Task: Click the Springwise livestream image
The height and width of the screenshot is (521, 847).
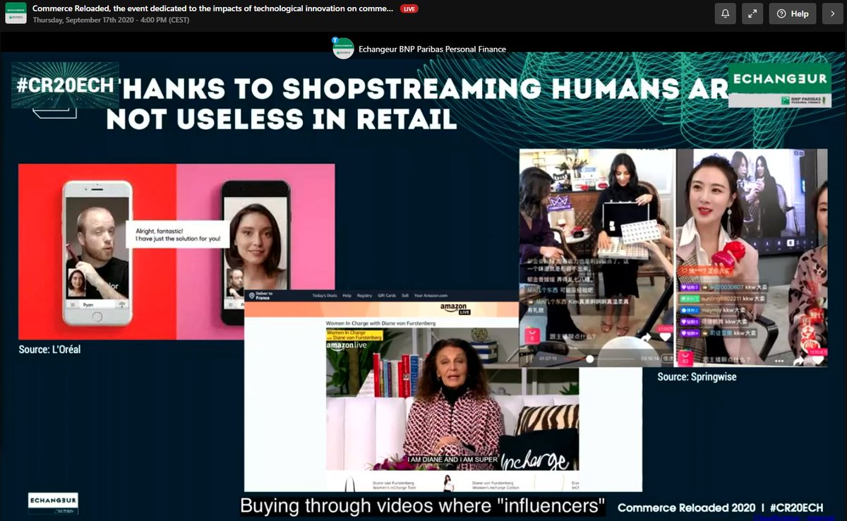Action: coord(673,258)
